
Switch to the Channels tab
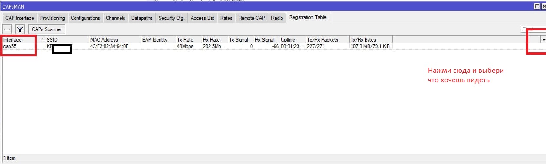(115, 18)
